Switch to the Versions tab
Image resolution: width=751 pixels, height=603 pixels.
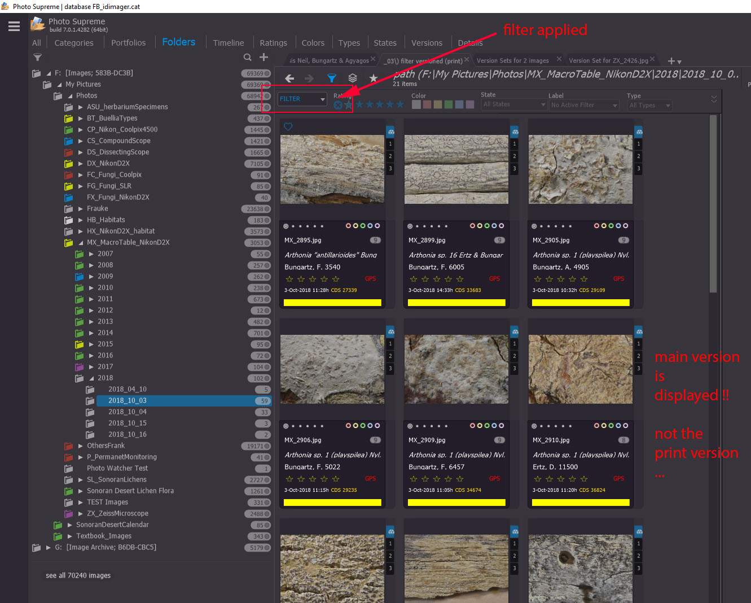coord(427,43)
